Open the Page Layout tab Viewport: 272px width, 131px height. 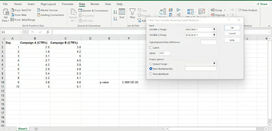click(x=48, y=4)
